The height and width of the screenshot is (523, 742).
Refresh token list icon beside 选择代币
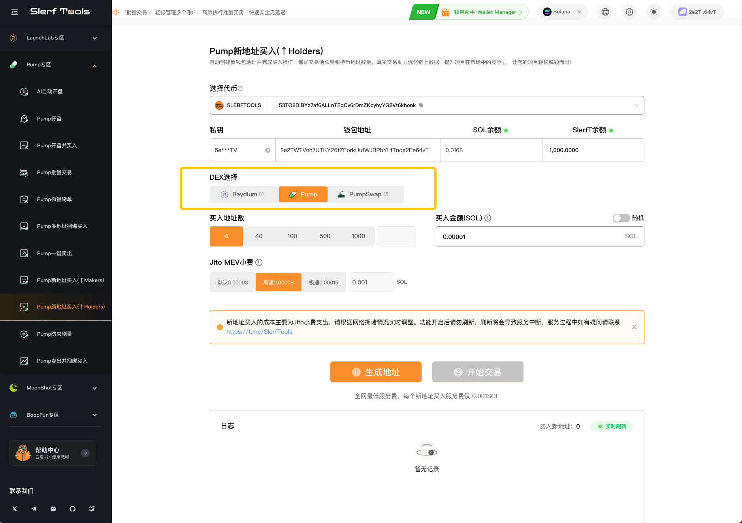pyautogui.click(x=240, y=88)
